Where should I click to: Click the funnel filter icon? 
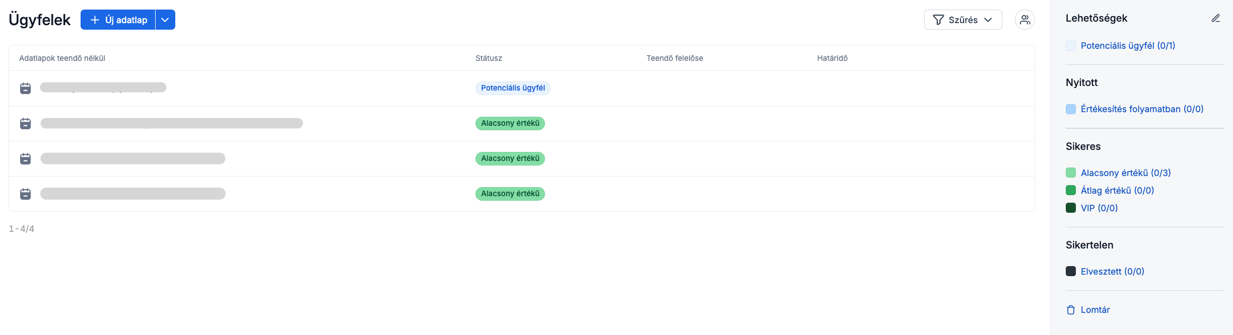pos(938,20)
